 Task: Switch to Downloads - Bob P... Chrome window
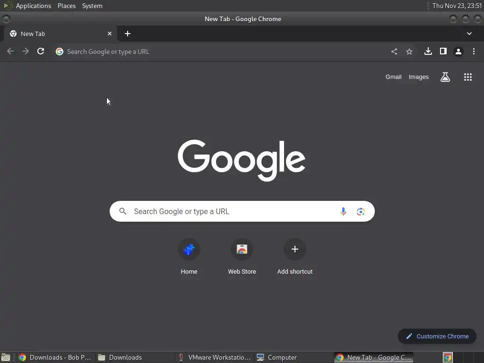(55, 357)
